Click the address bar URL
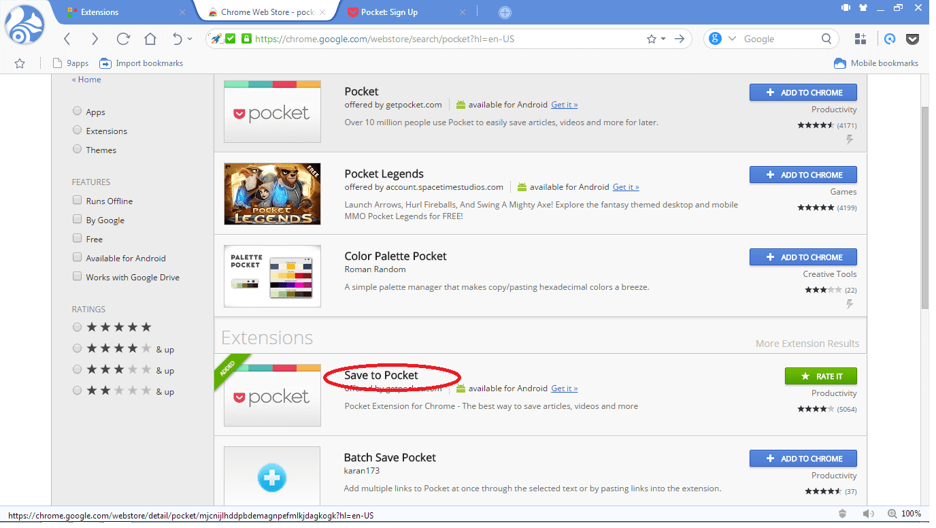Screen dimensions: 936x528 384,39
